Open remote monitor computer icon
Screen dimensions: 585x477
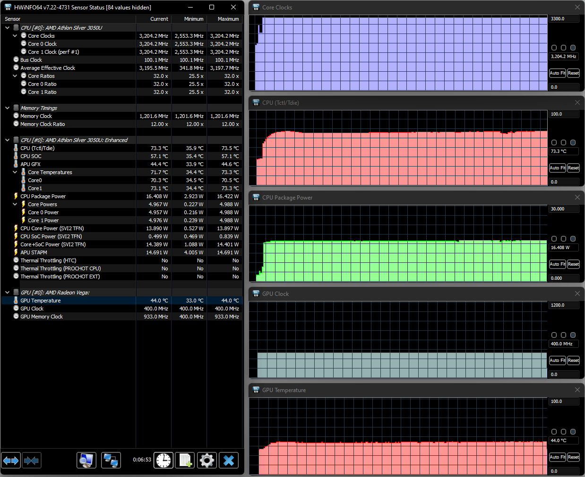(86, 460)
